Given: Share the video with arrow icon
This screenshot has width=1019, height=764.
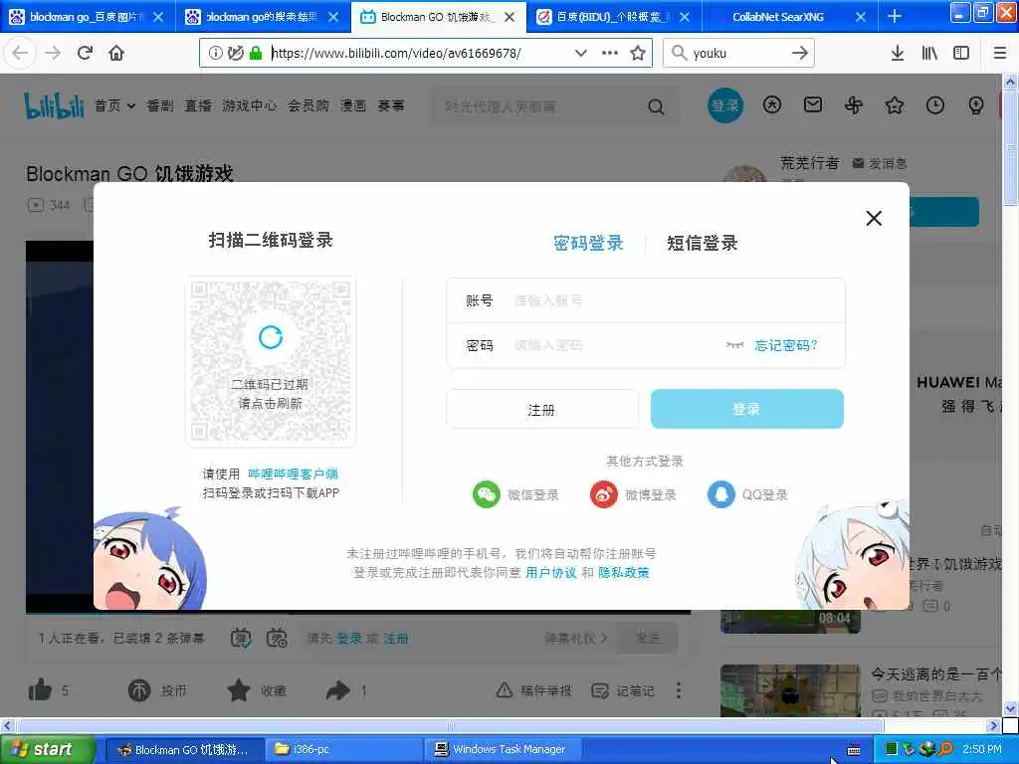Looking at the screenshot, I should [x=338, y=690].
